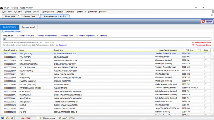This screenshot has width=214, height=120.
Task: Click the 'clique aqui' link
Action: [63, 45]
